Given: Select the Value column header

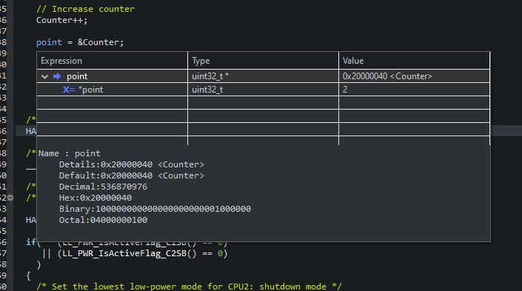Looking at the screenshot, I should 414,61.
